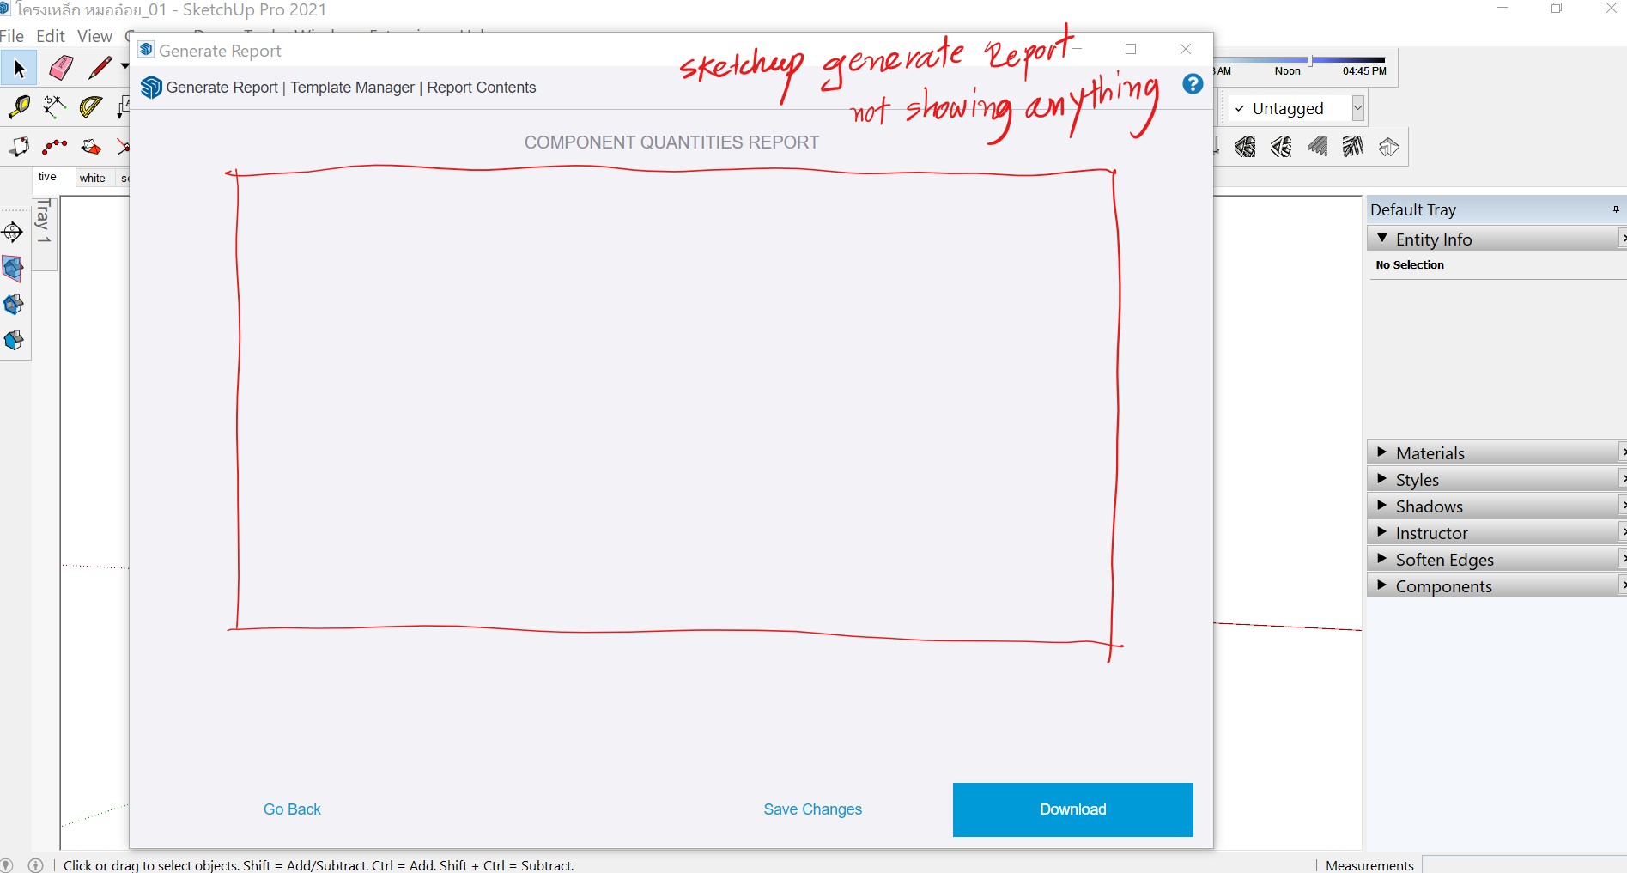Expand the Materials panel
The image size is (1627, 873).
(x=1381, y=452)
